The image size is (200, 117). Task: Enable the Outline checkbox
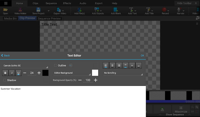(x=55, y=65)
